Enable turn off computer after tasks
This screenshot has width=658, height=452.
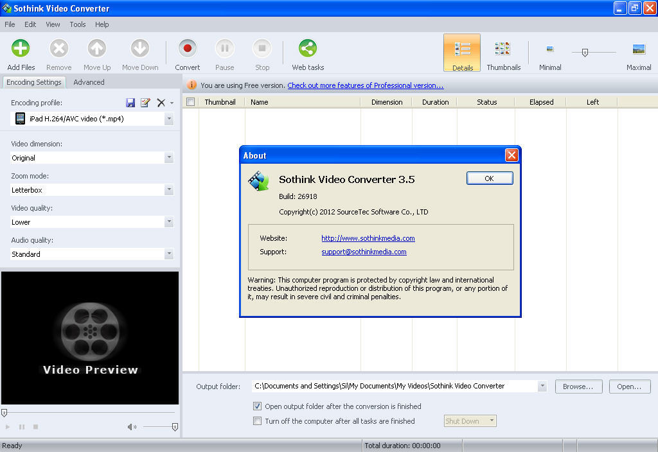[x=258, y=421]
